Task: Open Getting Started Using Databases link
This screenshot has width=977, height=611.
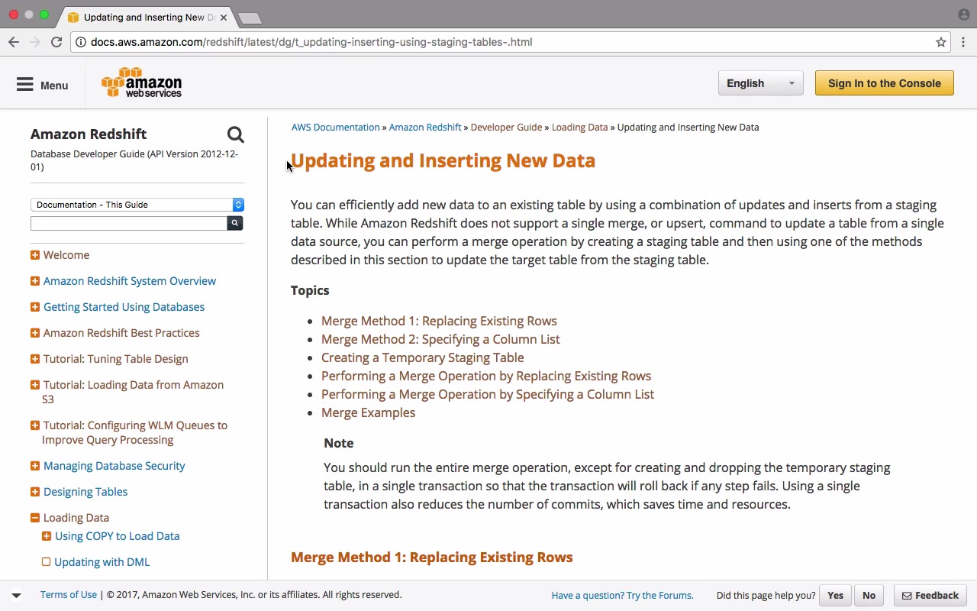Action: (x=124, y=307)
